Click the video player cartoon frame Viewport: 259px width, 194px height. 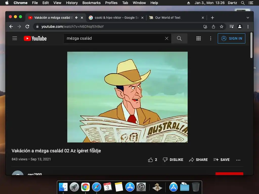(x=127, y=97)
